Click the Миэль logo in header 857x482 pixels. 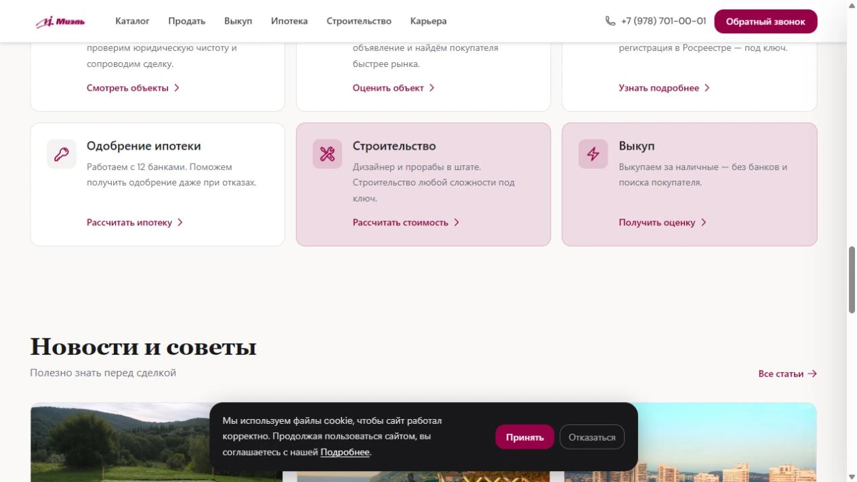coord(60,22)
